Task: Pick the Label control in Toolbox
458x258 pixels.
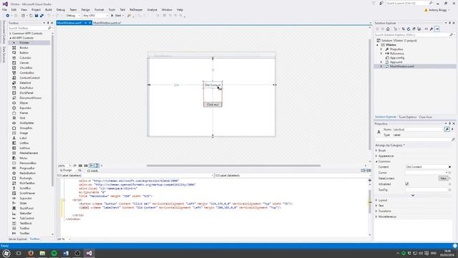Action: (23, 138)
